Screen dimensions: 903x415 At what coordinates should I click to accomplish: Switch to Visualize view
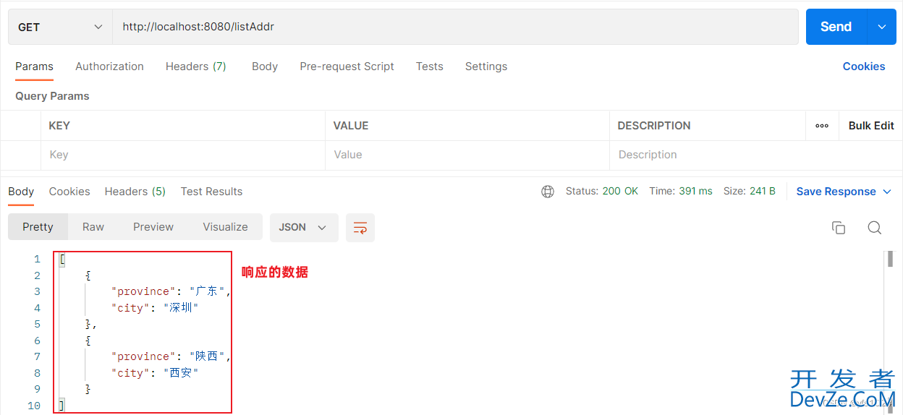pyautogui.click(x=226, y=227)
